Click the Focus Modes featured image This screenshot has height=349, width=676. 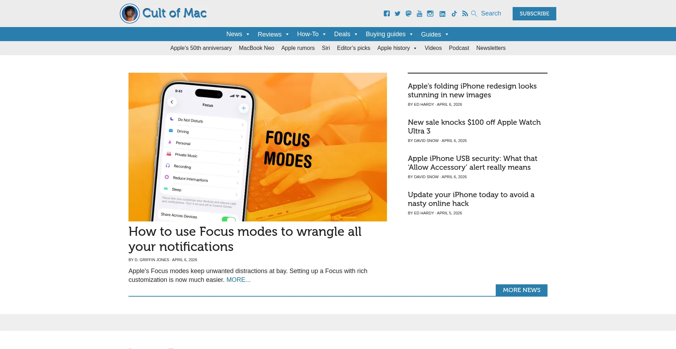click(x=258, y=147)
